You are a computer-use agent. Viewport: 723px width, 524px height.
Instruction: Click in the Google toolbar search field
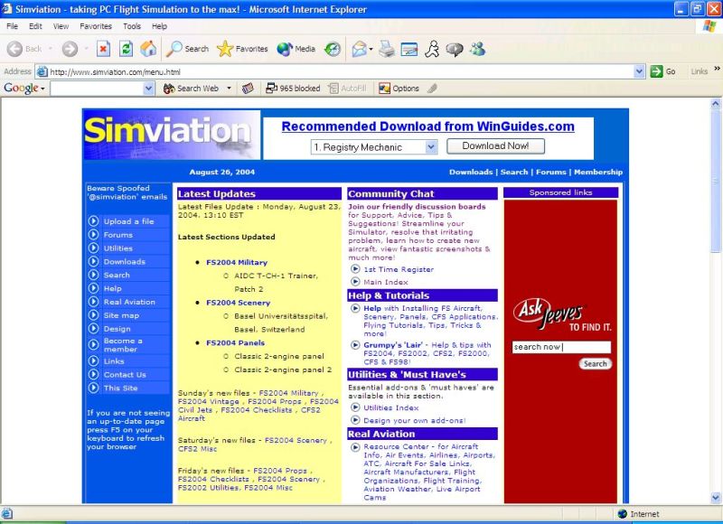pos(97,88)
